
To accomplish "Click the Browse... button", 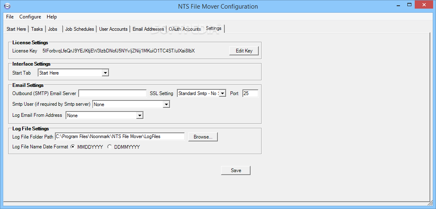I will [203, 137].
